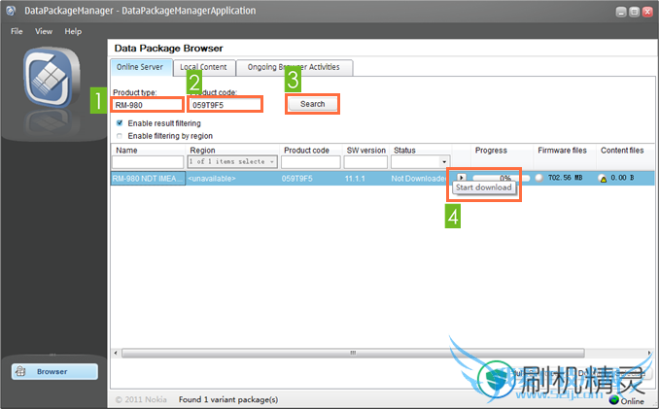Close the DataPackageManager window
This screenshot has width=659, height=409.
click(x=647, y=12)
